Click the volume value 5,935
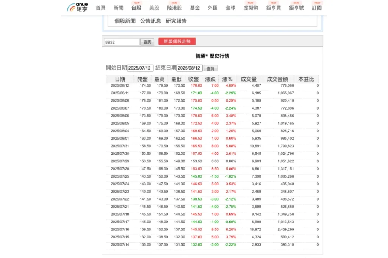The height and width of the screenshot is (258, 388). coord(257,139)
